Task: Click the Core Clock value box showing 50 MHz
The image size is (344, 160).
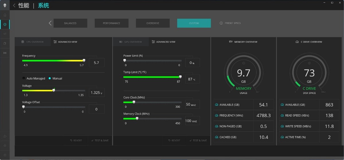Action: tap(192, 104)
